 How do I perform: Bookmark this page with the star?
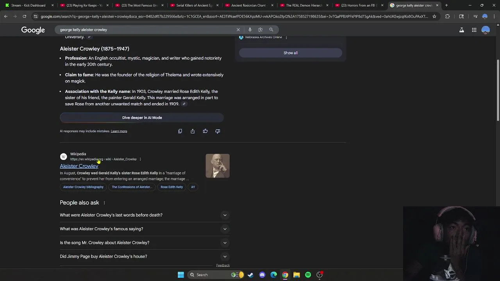(x=434, y=16)
